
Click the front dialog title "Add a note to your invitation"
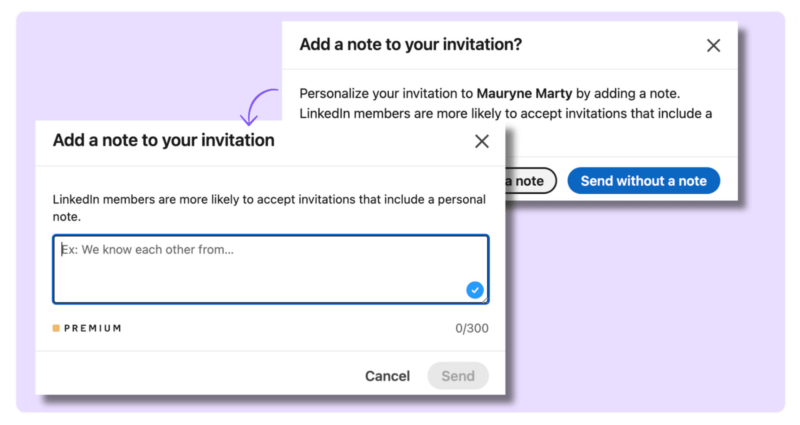[164, 140]
